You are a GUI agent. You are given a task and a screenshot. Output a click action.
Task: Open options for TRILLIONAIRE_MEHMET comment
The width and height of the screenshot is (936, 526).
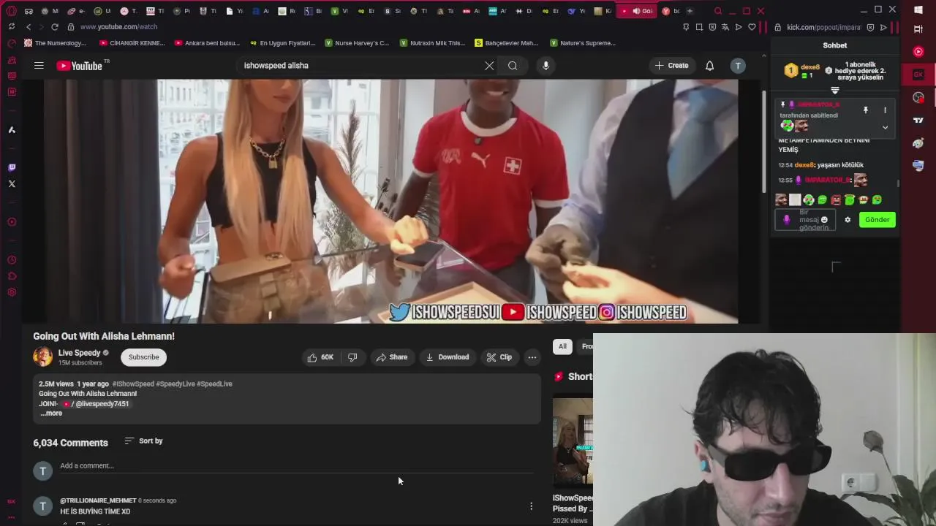point(532,506)
